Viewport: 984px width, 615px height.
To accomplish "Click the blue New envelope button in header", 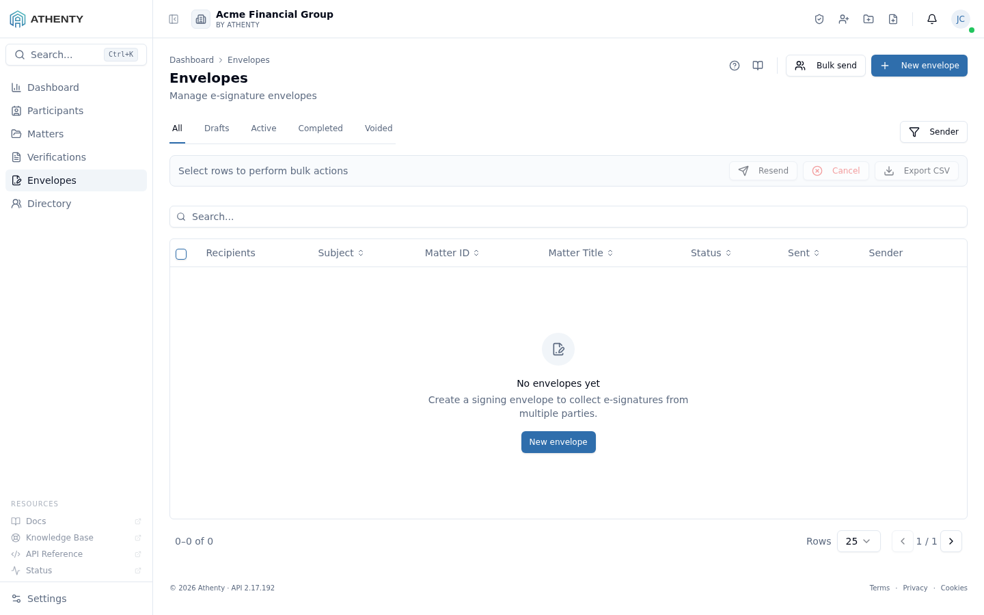I will (919, 66).
